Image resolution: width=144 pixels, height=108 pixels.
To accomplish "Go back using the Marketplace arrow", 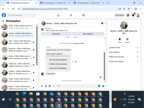I will click(x=3, y=21).
